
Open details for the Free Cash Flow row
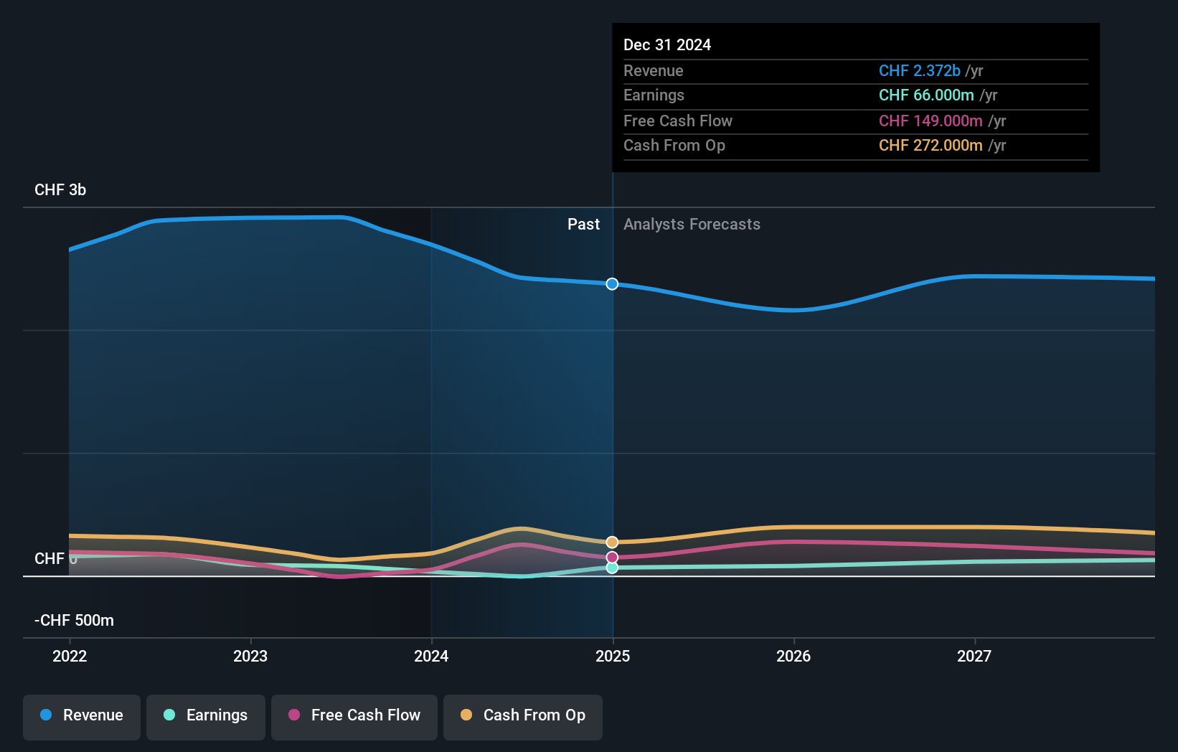pyautogui.click(x=678, y=121)
